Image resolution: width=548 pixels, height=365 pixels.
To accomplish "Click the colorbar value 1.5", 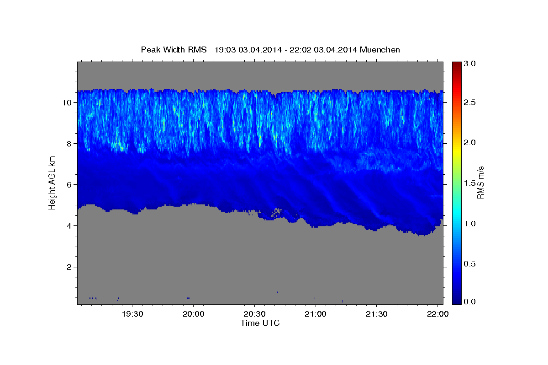I will [470, 182].
